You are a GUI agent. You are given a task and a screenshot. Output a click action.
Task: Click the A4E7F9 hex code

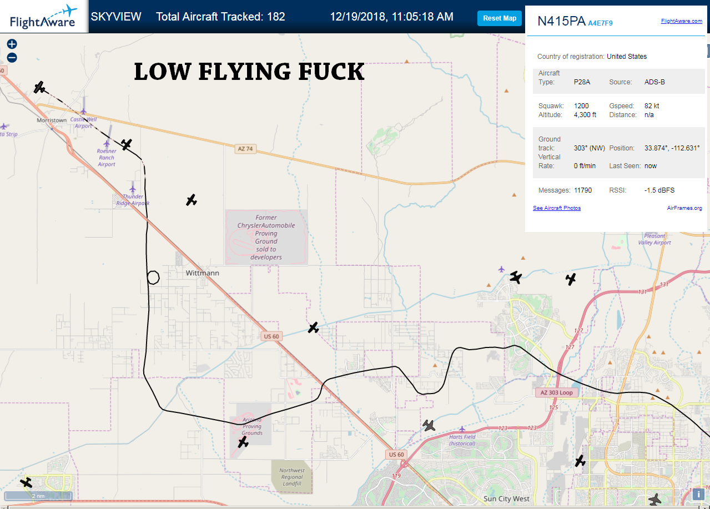pos(600,23)
